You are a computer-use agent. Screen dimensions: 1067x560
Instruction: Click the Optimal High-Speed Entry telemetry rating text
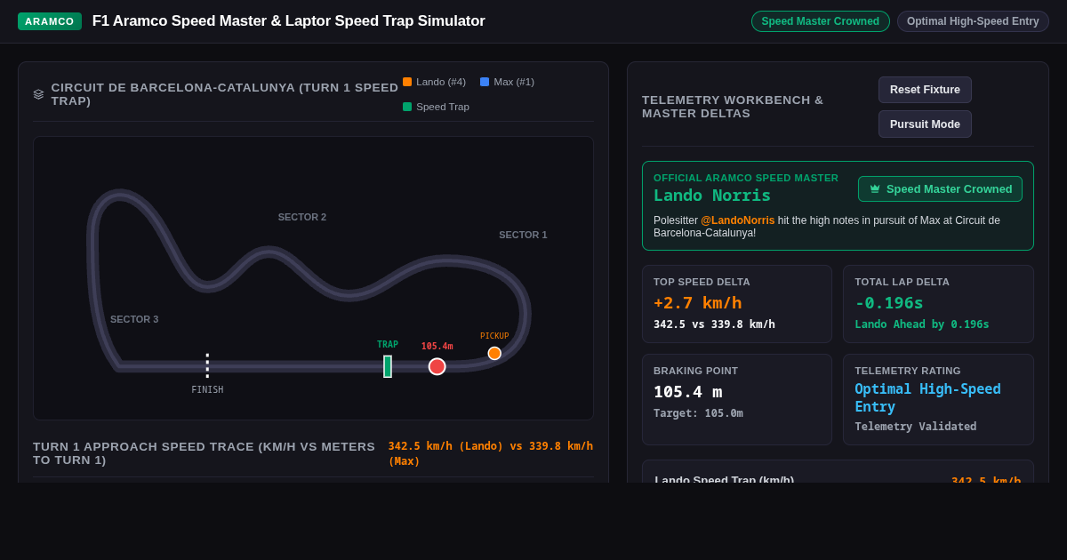(x=927, y=397)
